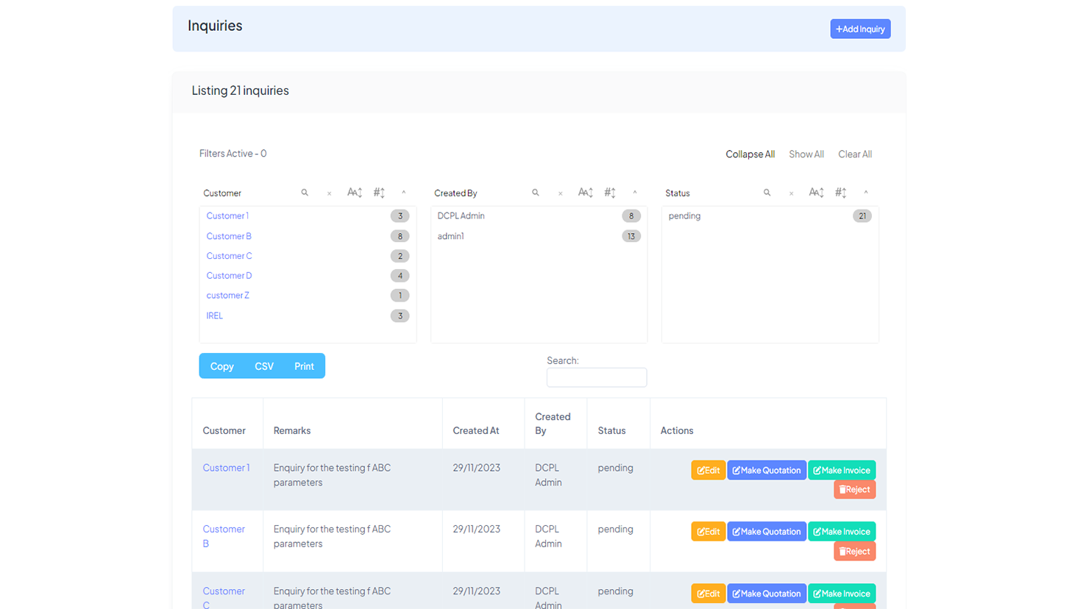Collapse the Created By filter pane
This screenshot has height=609, width=1075.
point(635,193)
